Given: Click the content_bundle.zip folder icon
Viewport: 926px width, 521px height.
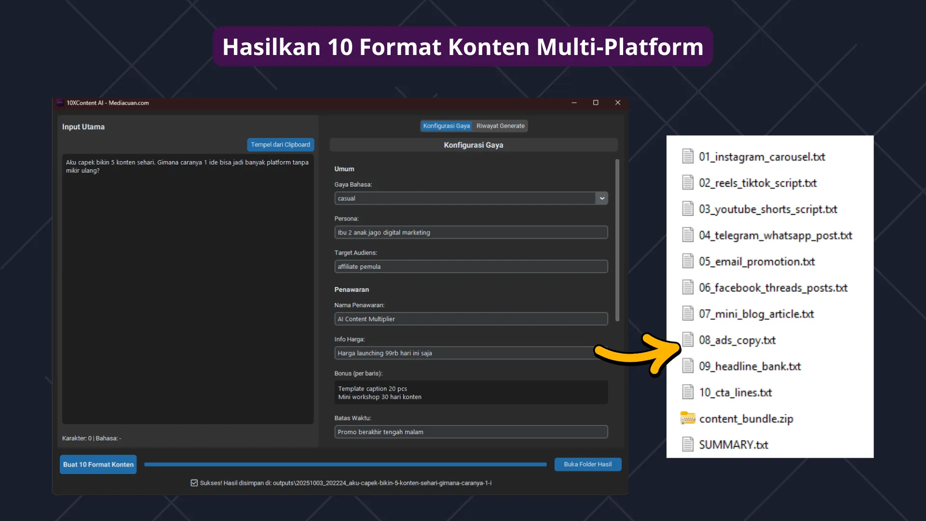Looking at the screenshot, I should 688,418.
